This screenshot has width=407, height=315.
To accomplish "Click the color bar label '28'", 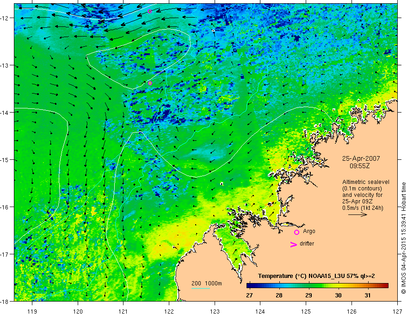I will [x=279, y=295].
